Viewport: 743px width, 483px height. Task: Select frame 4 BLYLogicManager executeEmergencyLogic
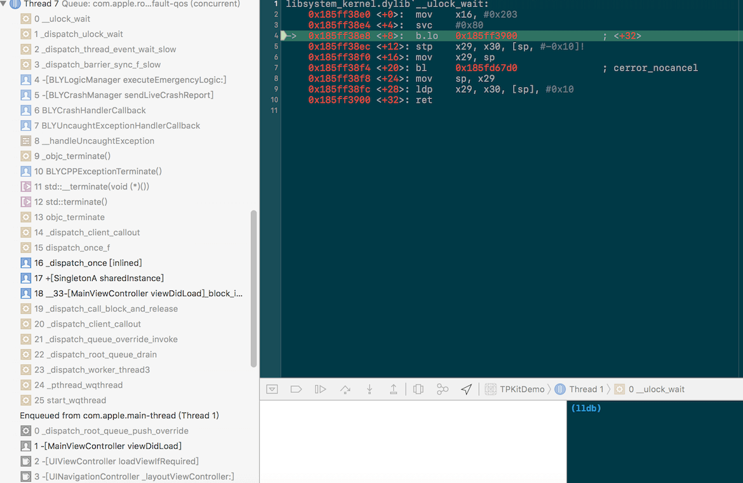coord(130,80)
